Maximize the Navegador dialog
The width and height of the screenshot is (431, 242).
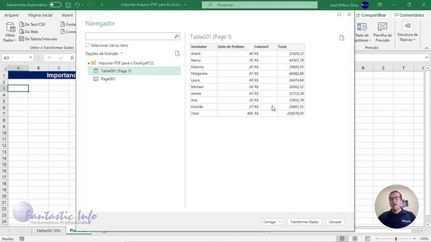tap(339, 15)
